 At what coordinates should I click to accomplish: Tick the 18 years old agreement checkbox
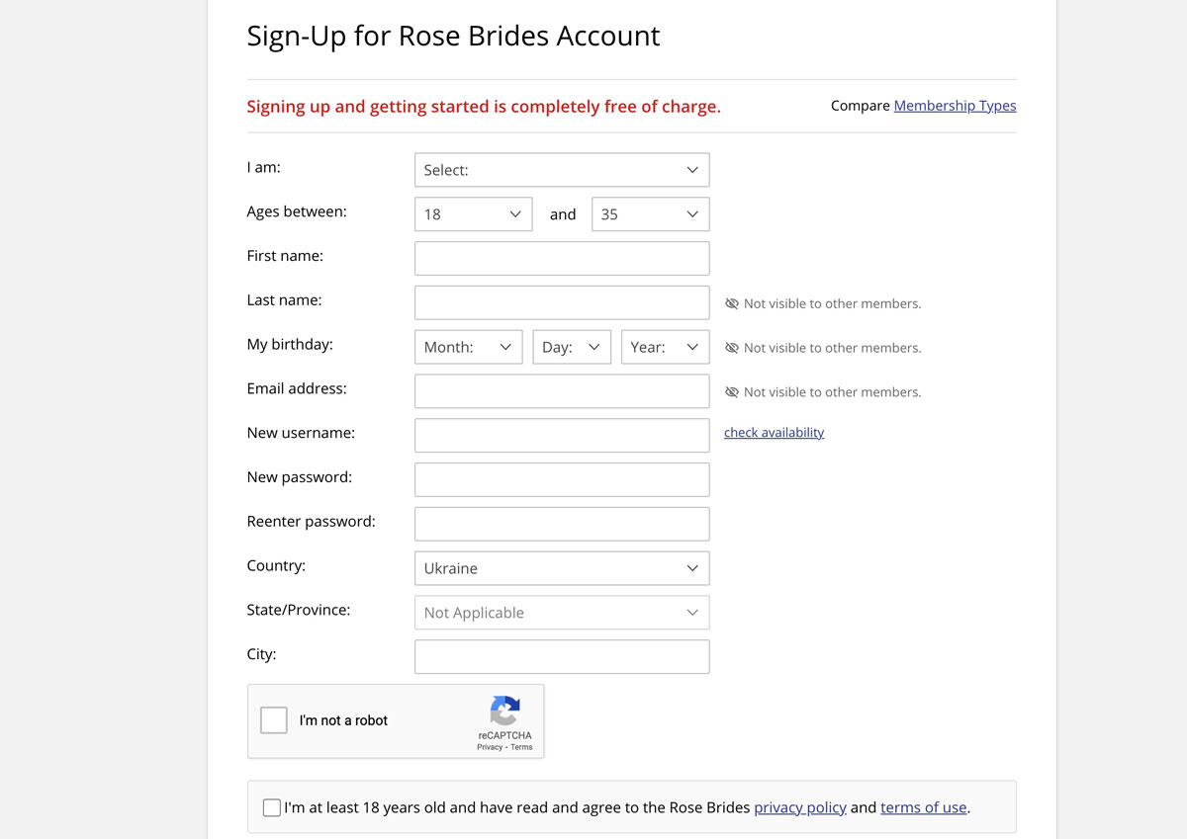tap(272, 808)
